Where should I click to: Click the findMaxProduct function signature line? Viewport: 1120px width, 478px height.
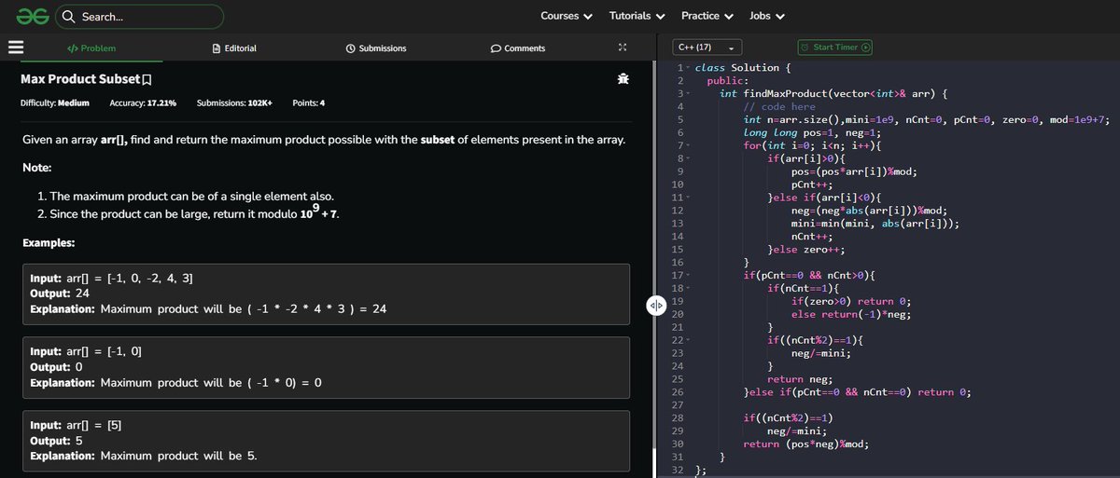(834, 94)
